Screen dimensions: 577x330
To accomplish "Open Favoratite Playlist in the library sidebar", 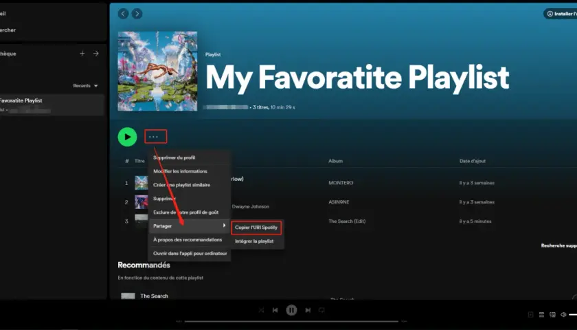I will point(52,105).
